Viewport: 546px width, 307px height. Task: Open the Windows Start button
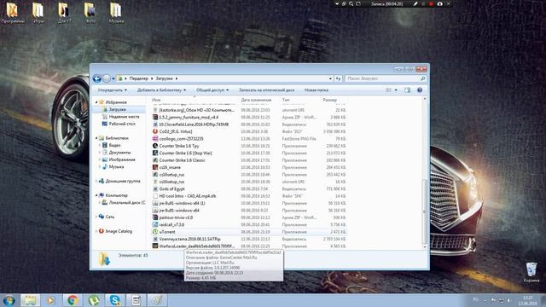(9, 300)
